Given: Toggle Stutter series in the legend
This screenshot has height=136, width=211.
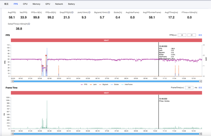Looking at the screenshot, I should [x=115, y=84].
